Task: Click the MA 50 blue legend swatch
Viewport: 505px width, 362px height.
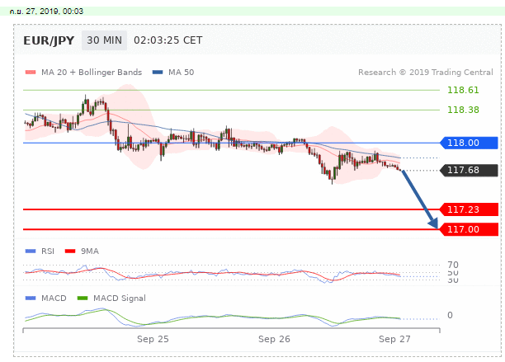Action: [158, 73]
